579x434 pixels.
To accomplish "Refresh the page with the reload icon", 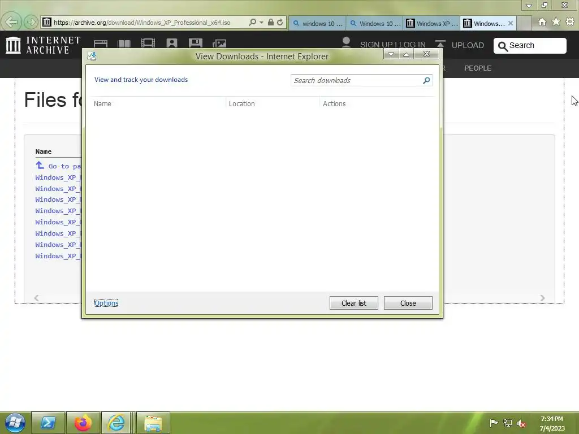I will (280, 22).
